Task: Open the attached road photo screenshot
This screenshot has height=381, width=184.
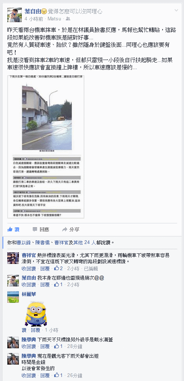Action: click(x=46, y=147)
